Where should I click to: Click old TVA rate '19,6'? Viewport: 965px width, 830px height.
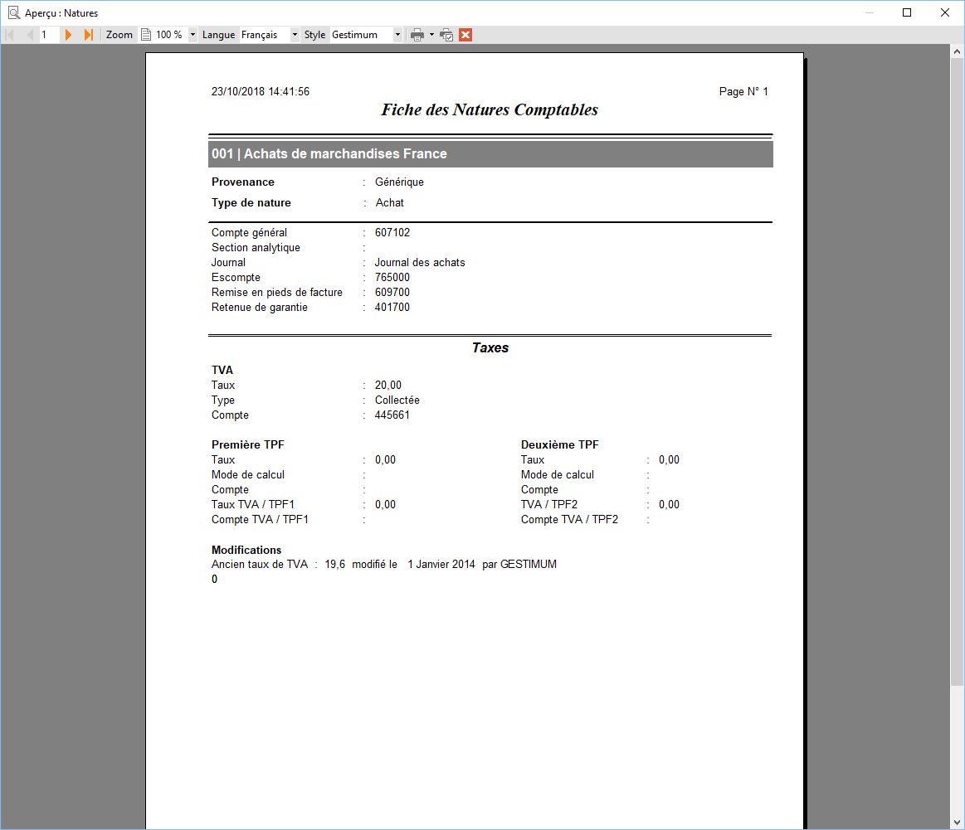(334, 565)
